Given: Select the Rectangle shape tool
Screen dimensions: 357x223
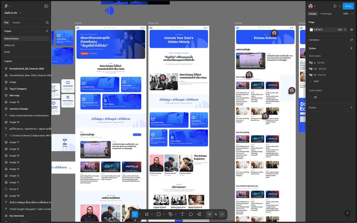Looking at the screenshot, I should (159, 214).
